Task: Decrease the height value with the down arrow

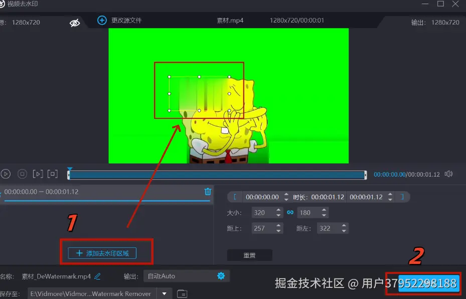Action: coord(324,215)
